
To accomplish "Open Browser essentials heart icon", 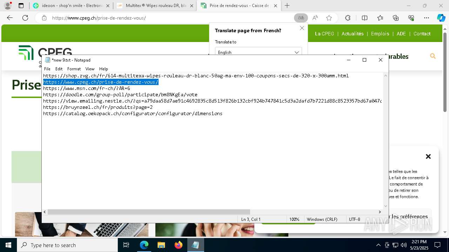I will [411, 18].
